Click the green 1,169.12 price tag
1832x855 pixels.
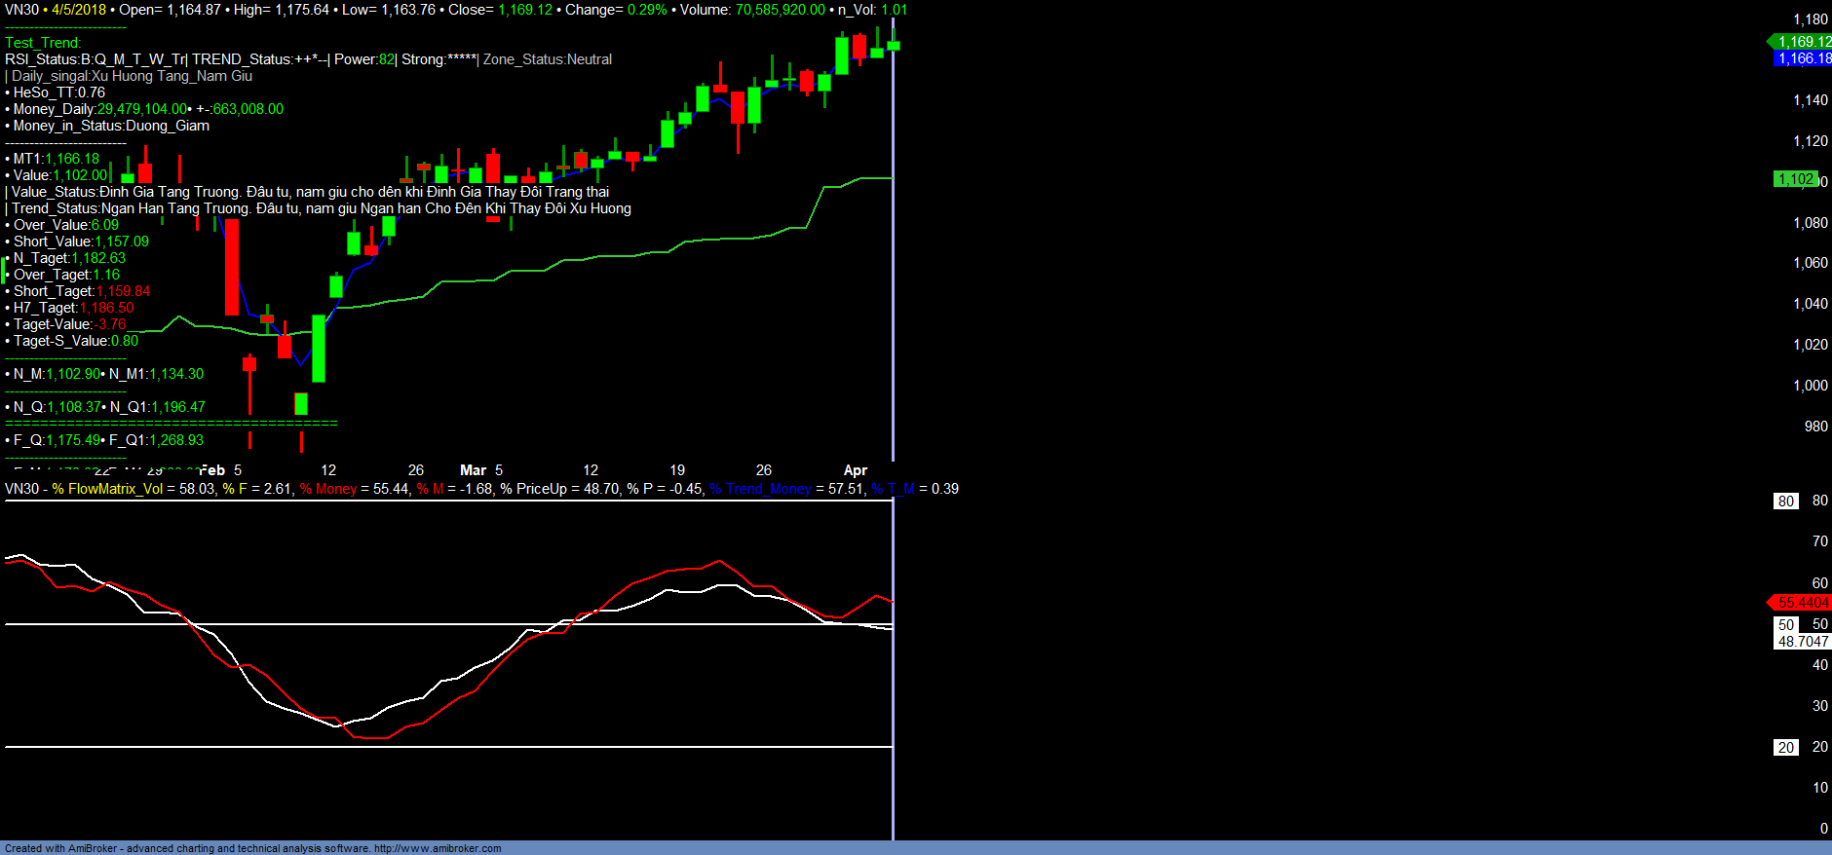point(1803,42)
